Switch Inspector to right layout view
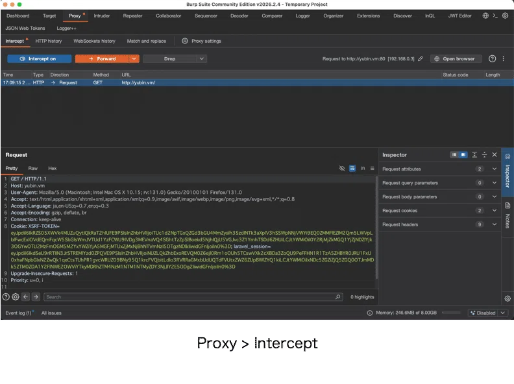 (x=463, y=154)
